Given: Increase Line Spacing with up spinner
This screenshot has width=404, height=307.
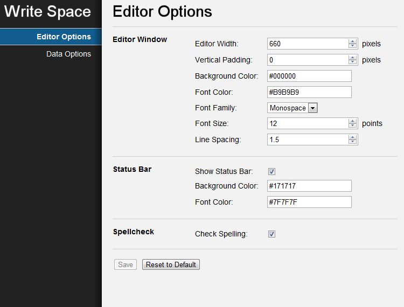Looking at the screenshot, I should click(352, 137).
